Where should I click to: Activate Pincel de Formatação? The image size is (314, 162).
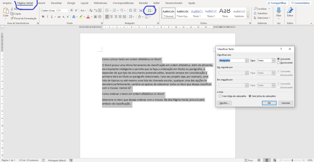24,18
